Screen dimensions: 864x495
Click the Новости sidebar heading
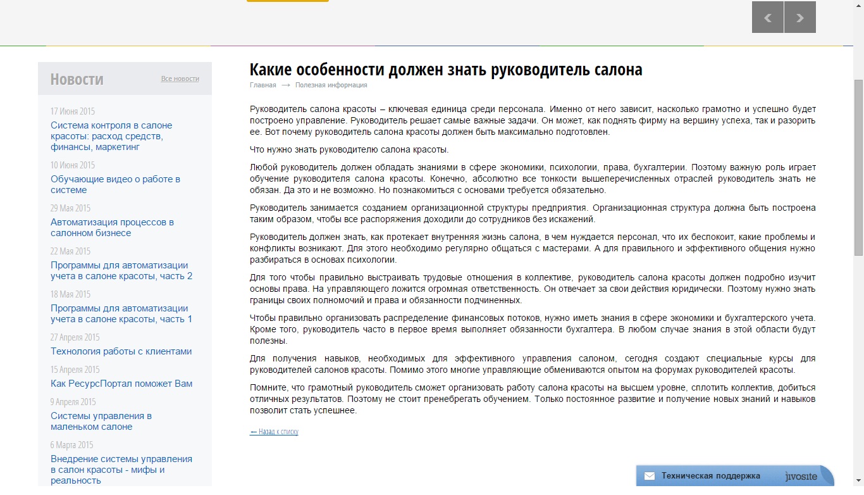77,79
